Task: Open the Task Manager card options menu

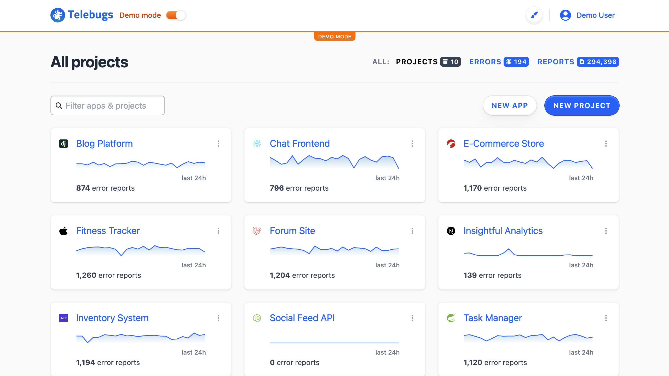Action: tap(606, 318)
